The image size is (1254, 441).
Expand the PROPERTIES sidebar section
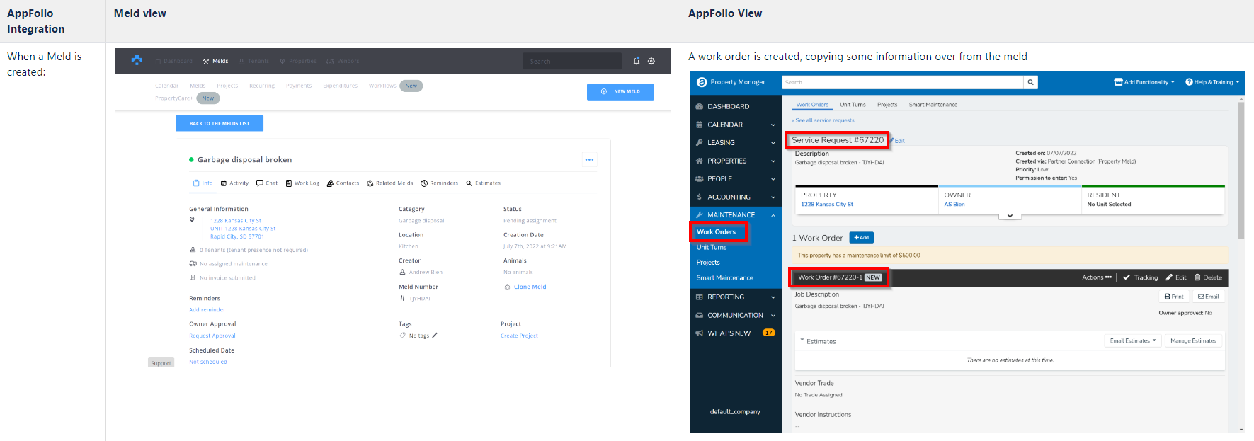[736, 161]
